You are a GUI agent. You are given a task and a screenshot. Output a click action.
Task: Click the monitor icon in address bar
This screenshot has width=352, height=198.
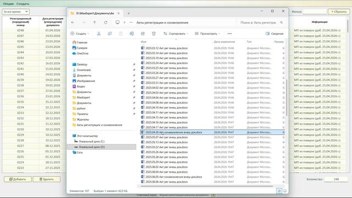click(x=117, y=23)
